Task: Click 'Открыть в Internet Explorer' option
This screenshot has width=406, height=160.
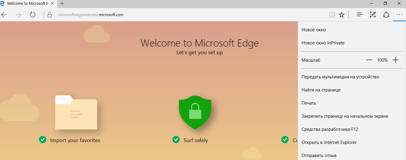Action: (329, 142)
